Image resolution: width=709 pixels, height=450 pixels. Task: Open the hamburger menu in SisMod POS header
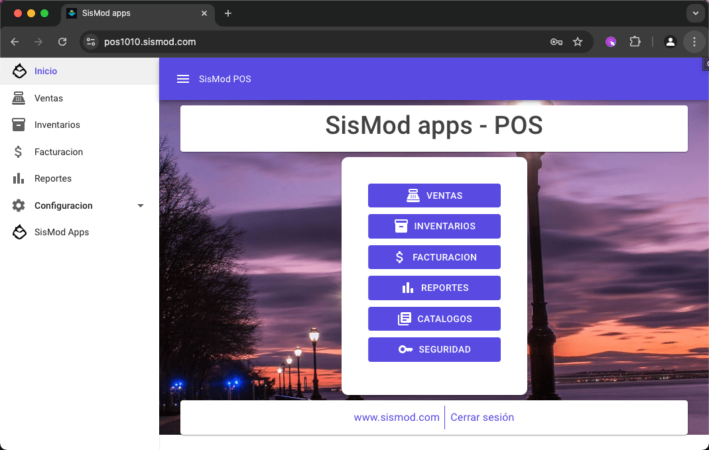pos(182,79)
